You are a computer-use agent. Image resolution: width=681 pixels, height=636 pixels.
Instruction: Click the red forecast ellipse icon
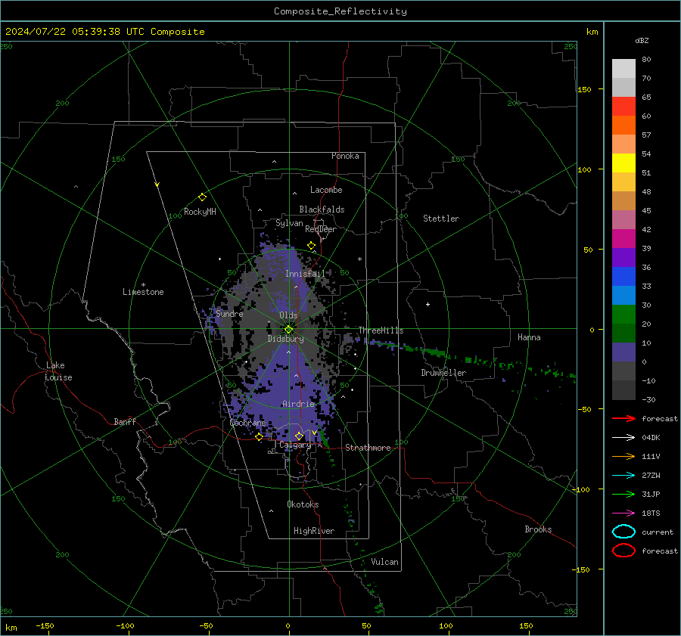click(623, 551)
